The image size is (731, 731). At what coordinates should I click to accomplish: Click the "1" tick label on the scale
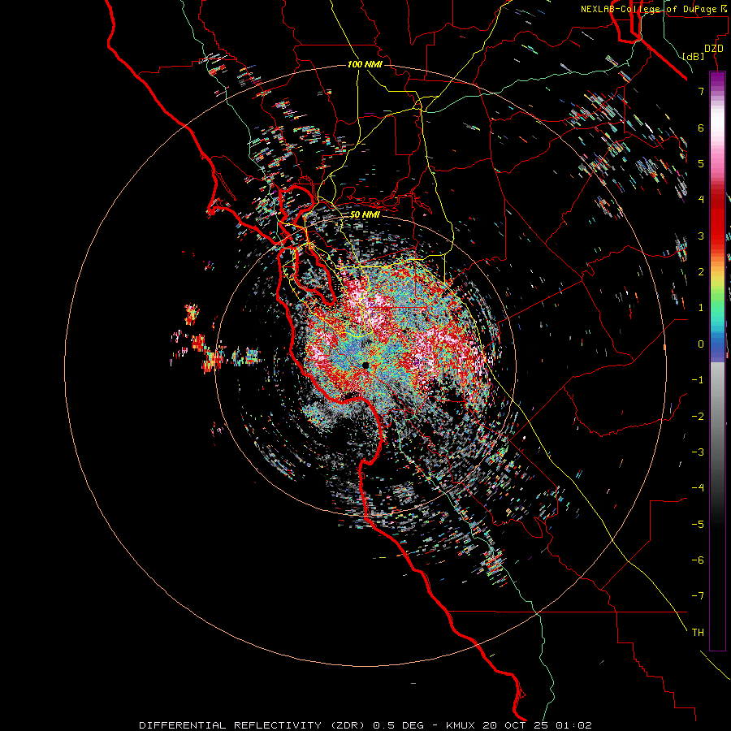(x=701, y=308)
